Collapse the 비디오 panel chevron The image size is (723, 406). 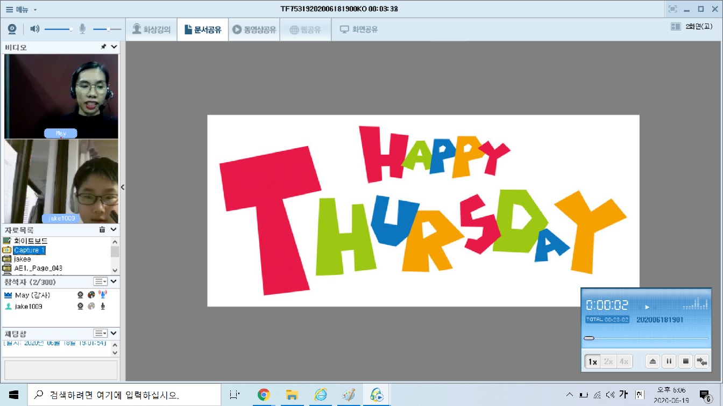[x=114, y=47]
